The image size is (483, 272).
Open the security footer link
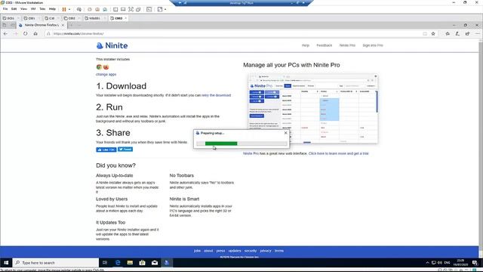(x=251, y=251)
